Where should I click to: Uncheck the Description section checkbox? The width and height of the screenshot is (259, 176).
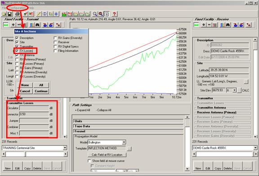(x=17, y=38)
